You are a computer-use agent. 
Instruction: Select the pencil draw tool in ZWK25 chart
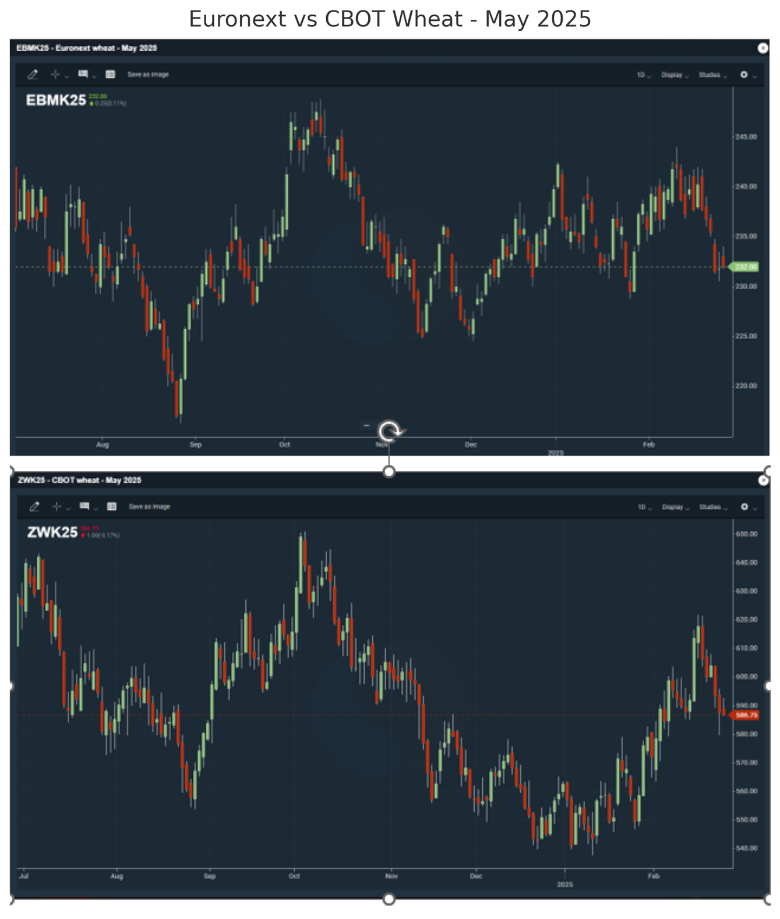34,507
